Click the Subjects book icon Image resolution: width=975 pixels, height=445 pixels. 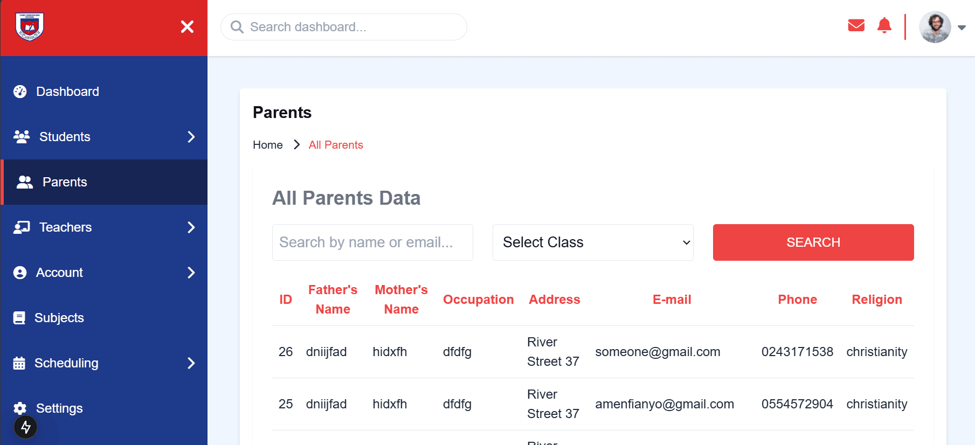click(x=19, y=318)
